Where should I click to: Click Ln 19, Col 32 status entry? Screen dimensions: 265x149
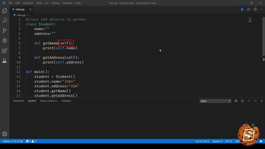tap(202, 141)
